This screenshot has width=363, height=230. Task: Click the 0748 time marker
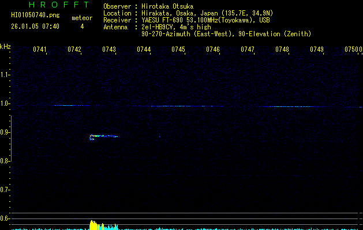[282, 49]
